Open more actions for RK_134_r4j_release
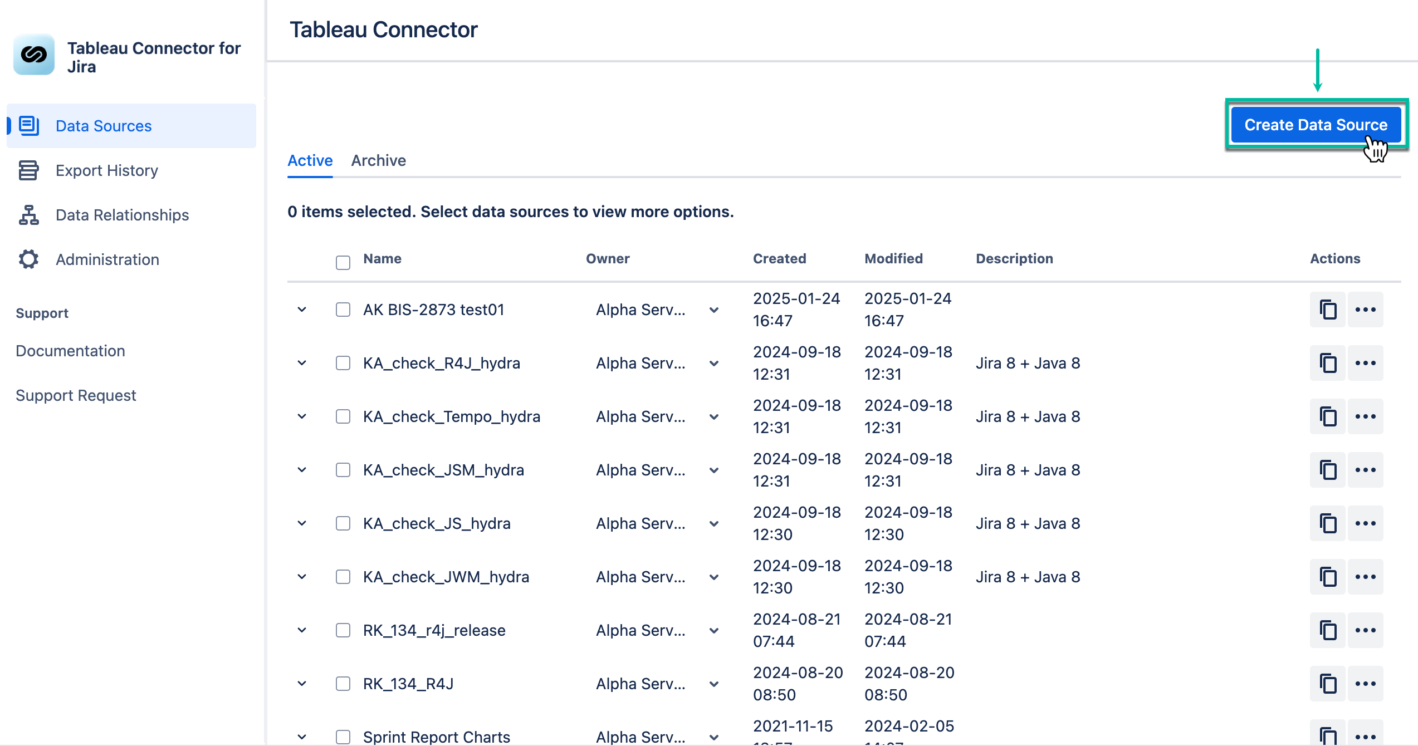Screen dimensions: 1418x746 (x=1366, y=630)
